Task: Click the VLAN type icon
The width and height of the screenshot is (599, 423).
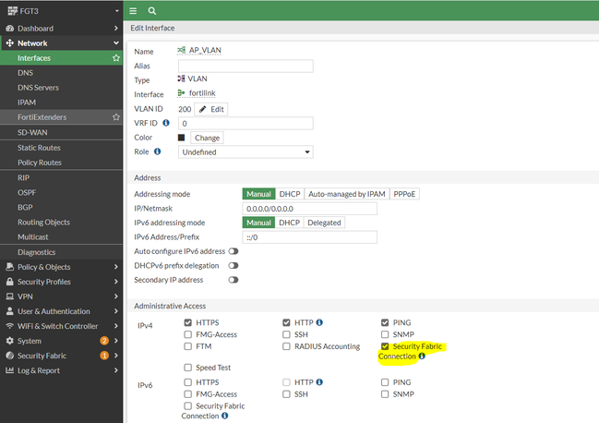Action: point(182,79)
